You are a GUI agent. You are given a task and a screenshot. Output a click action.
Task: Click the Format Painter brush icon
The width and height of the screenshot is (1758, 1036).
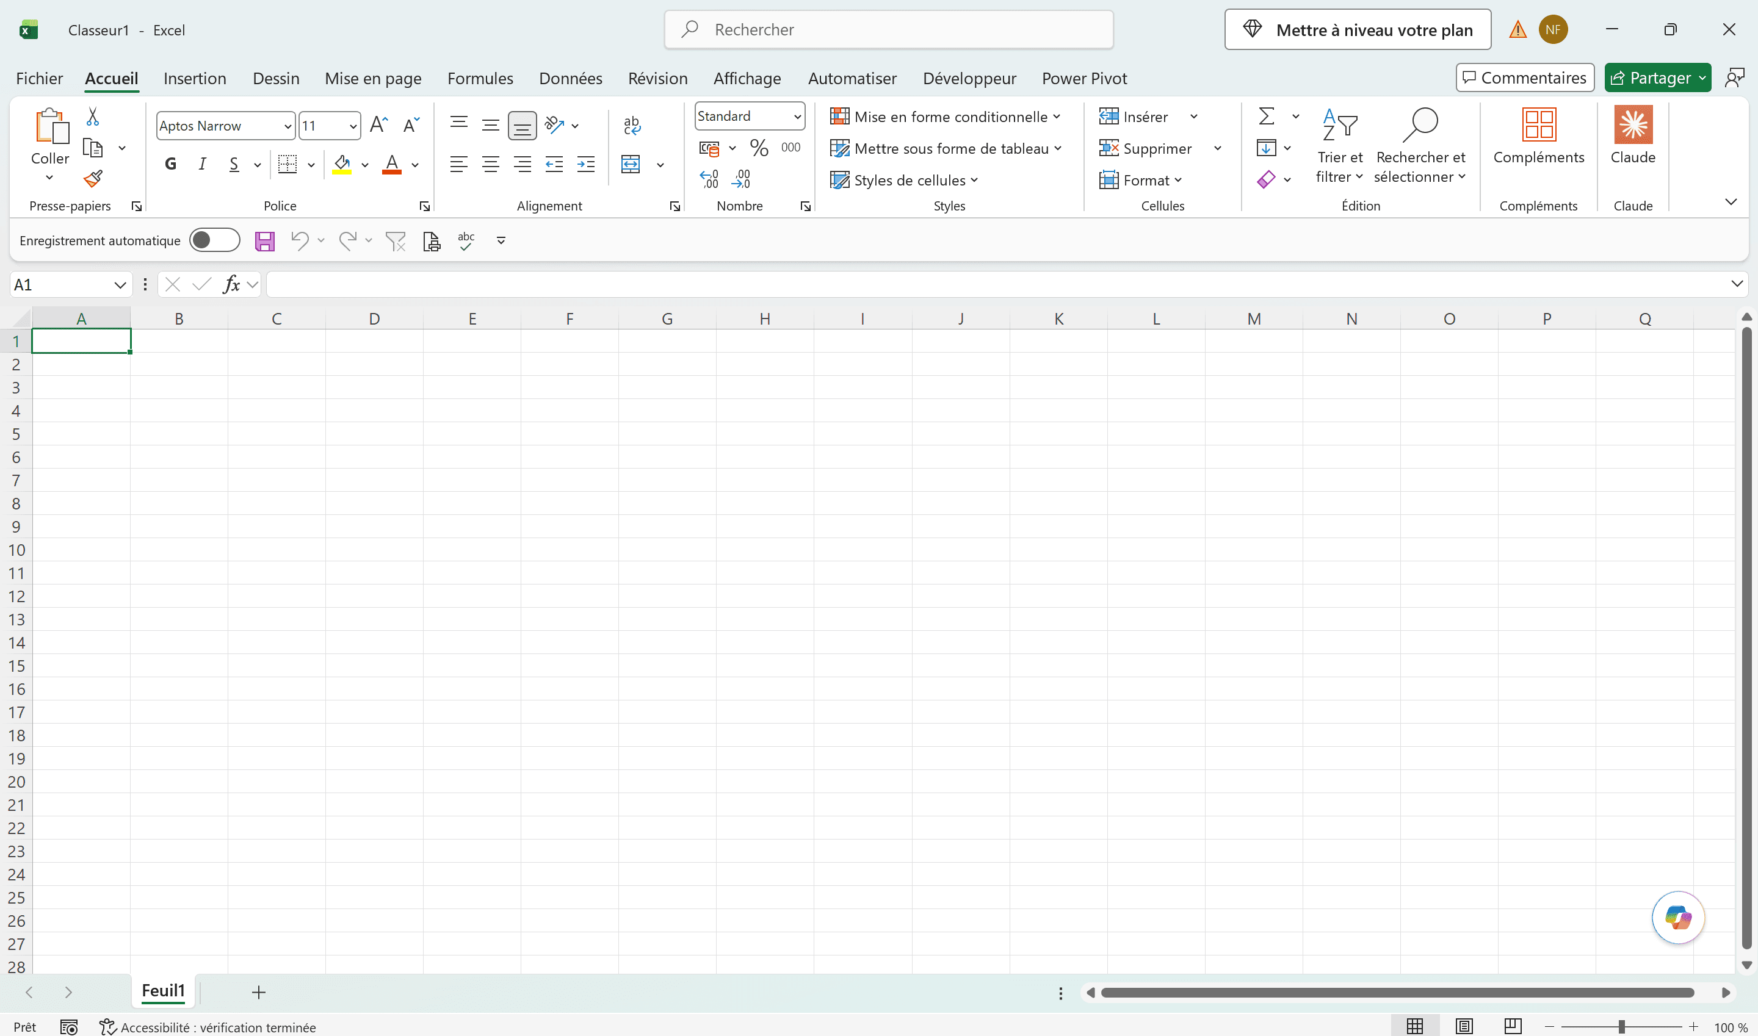93,179
